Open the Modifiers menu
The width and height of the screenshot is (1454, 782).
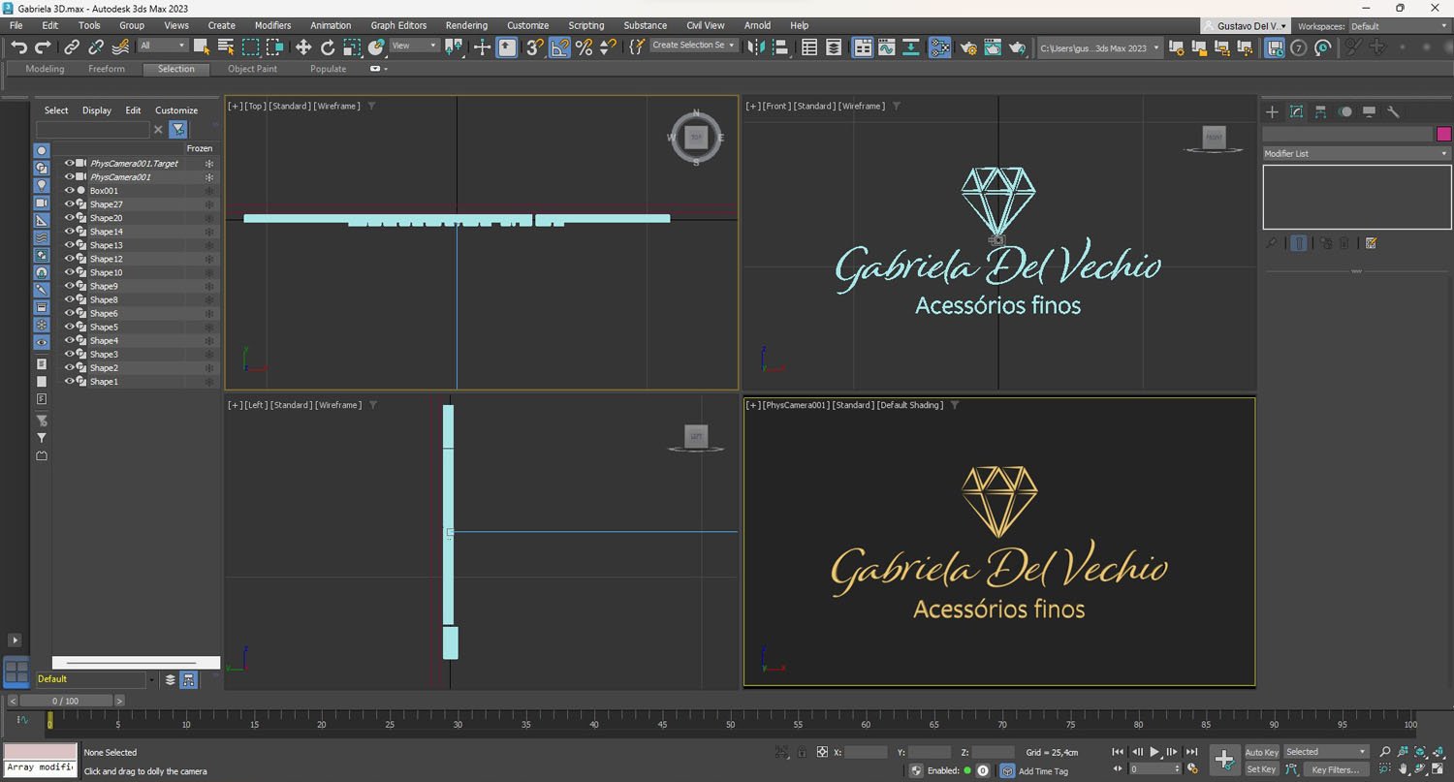click(x=272, y=25)
